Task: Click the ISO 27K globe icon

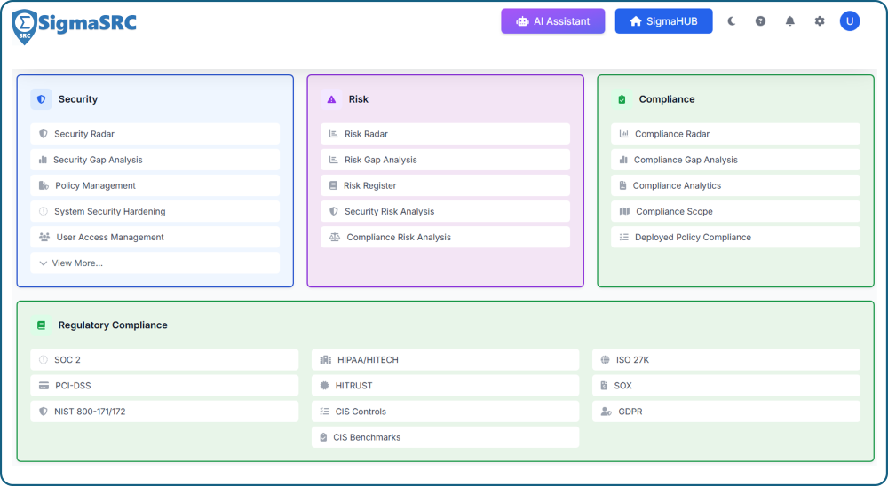Action: click(x=605, y=360)
